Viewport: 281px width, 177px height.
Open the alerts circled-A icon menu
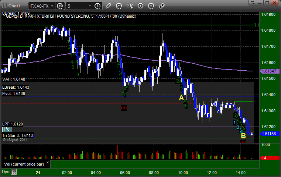pyautogui.click(x=151, y=6)
